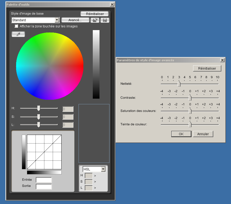Click the Avancé... button
This screenshot has height=204, width=231.
[75, 20]
